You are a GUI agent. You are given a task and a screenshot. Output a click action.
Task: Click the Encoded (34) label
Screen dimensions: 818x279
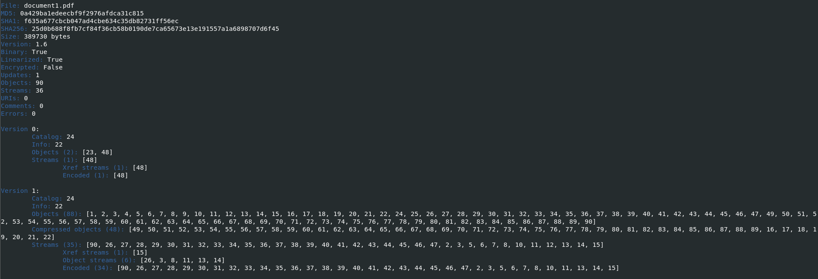pos(88,268)
